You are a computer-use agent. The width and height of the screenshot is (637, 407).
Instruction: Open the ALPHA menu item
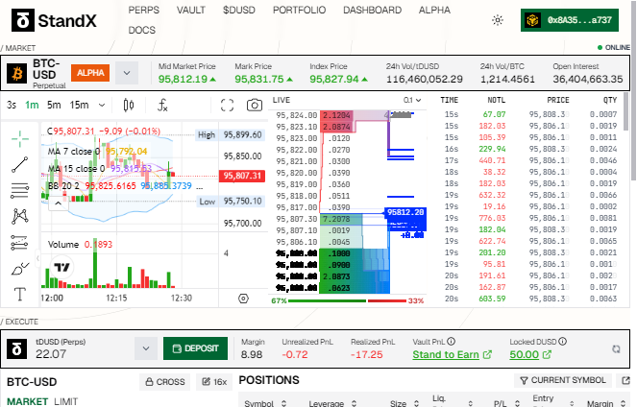434,11
